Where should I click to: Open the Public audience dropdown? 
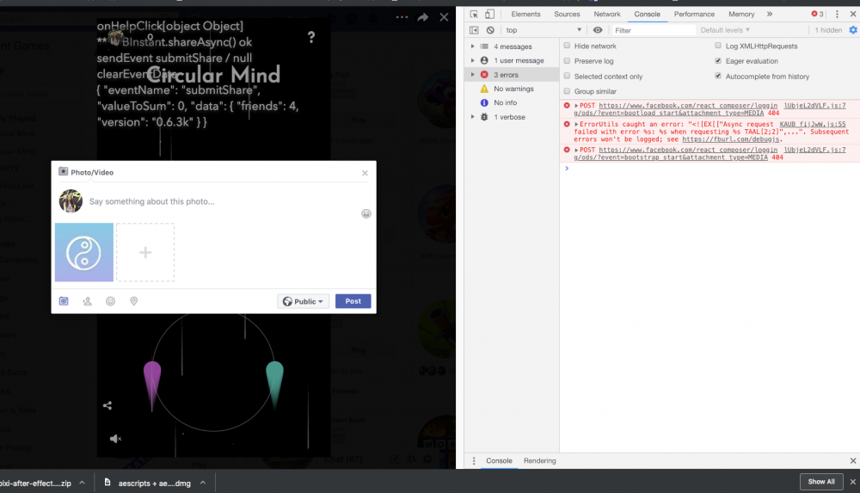coord(304,301)
